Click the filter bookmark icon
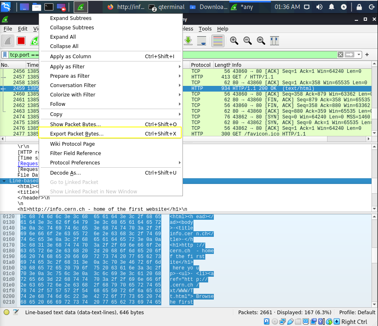Screen dimensions: 378x326 5,55
